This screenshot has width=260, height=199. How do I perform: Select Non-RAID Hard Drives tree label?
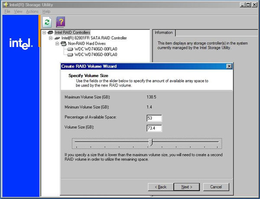(x=87, y=44)
